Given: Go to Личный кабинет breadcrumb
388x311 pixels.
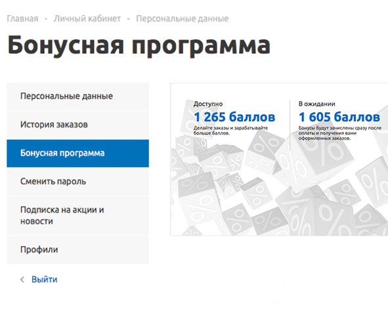Looking at the screenshot, I should click(x=87, y=18).
